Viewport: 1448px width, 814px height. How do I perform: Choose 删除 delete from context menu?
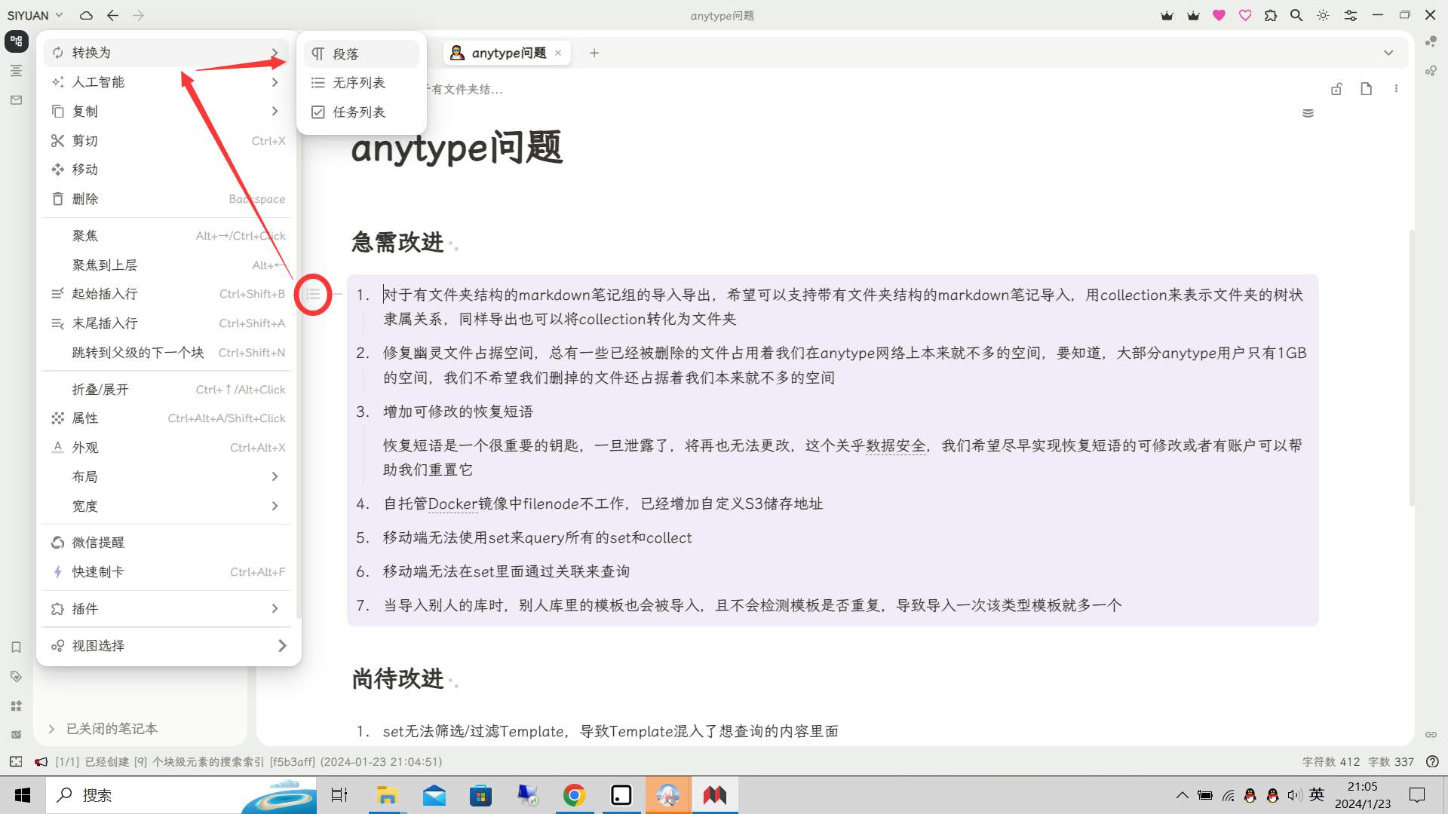click(85, 199)
